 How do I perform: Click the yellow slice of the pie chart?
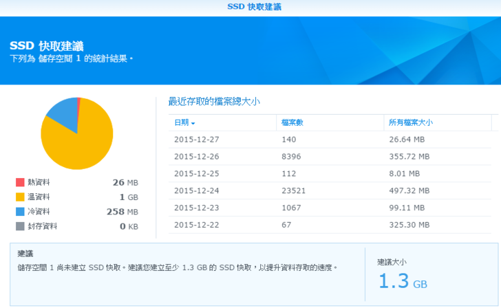79,144
